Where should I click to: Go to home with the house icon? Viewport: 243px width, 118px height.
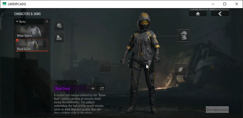point(198,14)
